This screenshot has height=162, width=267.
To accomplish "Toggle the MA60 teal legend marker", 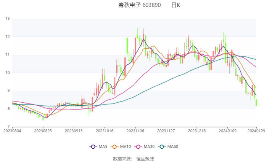I will [x=162, y=147].
